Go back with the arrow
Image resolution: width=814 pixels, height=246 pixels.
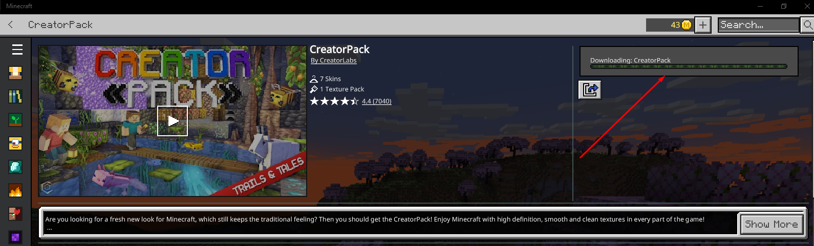(11, 24)
